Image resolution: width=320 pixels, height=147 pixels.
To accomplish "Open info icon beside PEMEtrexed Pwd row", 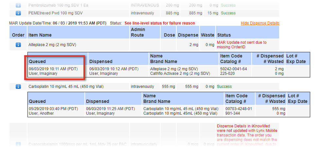I will (x=18, y=13).
